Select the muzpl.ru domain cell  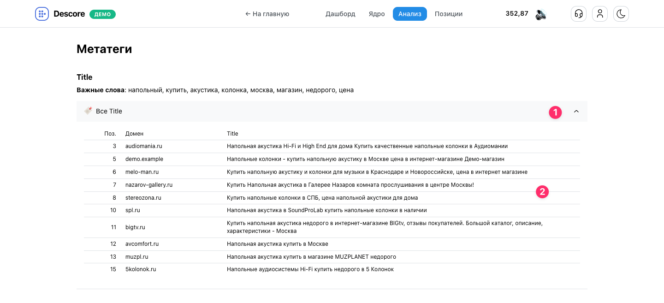pyautogui.click(x=137, y=257)
